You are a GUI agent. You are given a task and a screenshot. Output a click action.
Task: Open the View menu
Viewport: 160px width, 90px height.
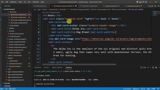click(20, 2)
